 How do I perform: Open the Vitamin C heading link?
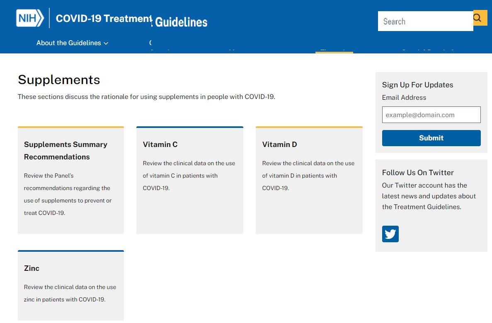[160, 145]
